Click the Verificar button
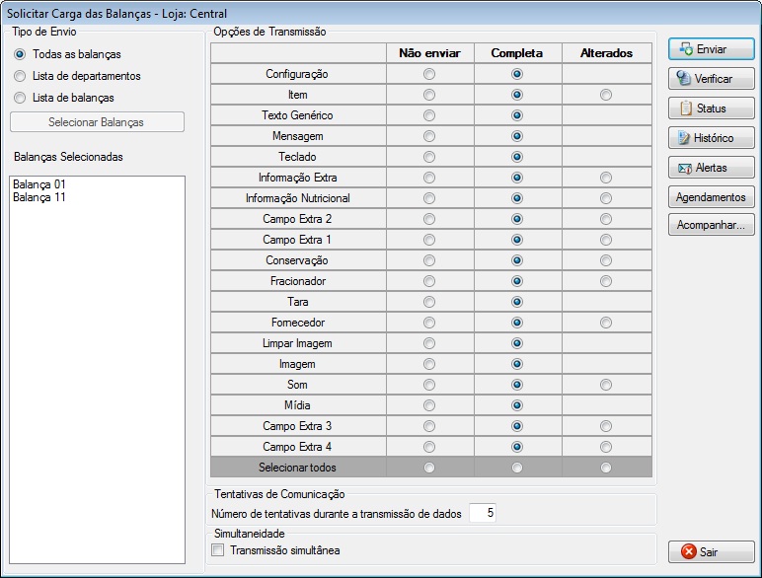 point(711,79)
